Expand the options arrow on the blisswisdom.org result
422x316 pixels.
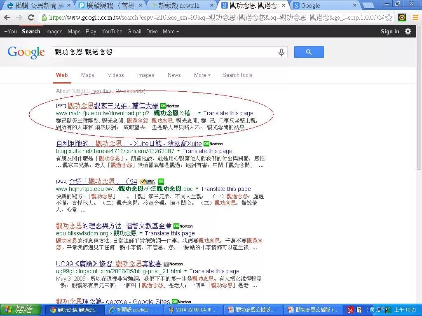point(141,233)
